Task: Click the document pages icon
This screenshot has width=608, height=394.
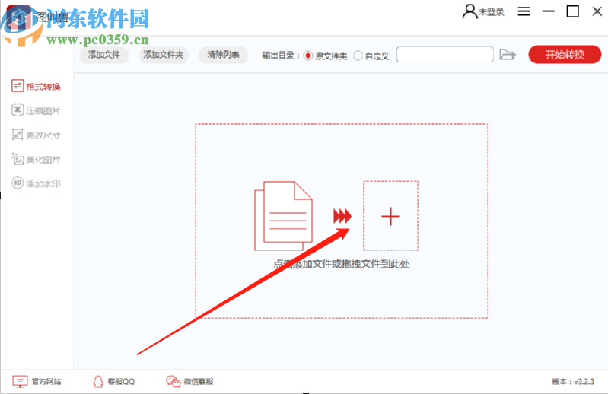Action: (x=283, y=216)
